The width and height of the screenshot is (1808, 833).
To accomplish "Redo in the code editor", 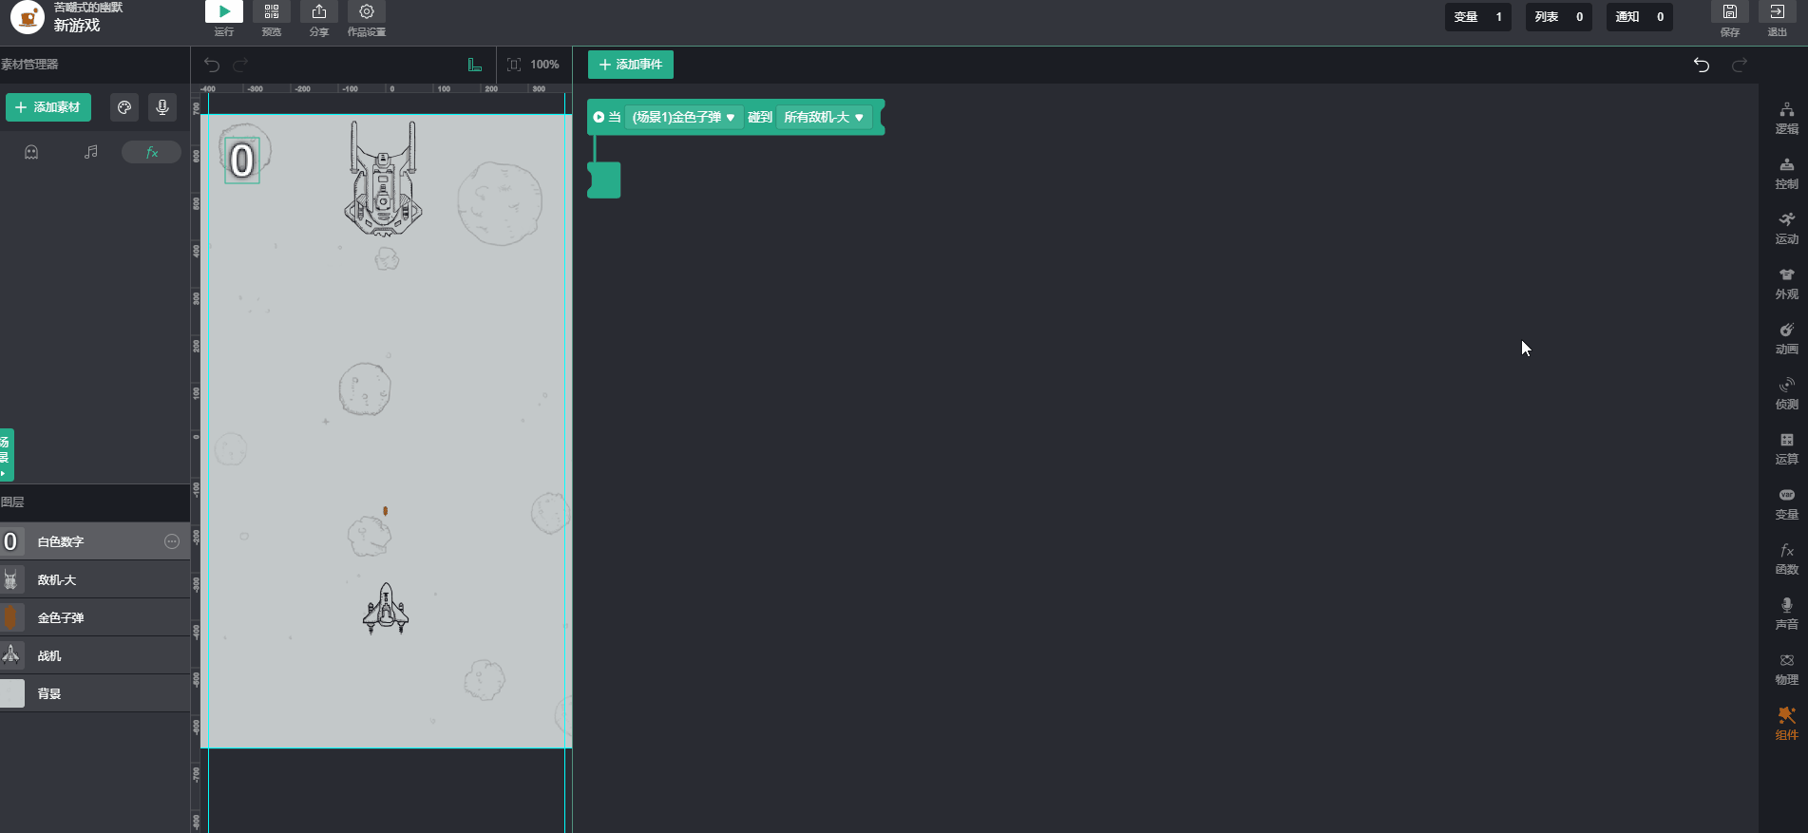I will 1740,65.
